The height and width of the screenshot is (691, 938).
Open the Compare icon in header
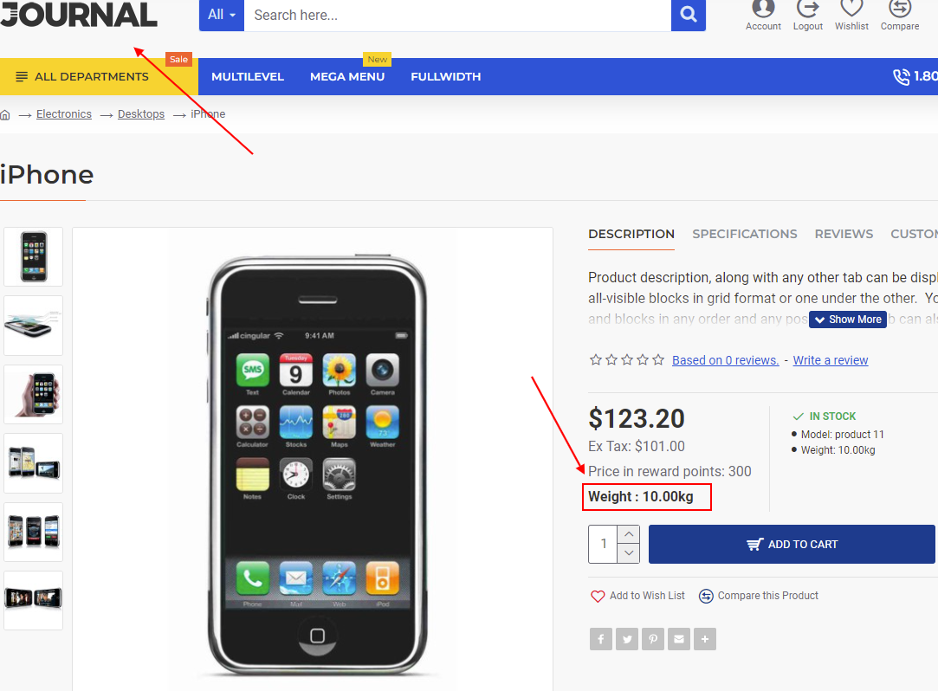[899, 9]
